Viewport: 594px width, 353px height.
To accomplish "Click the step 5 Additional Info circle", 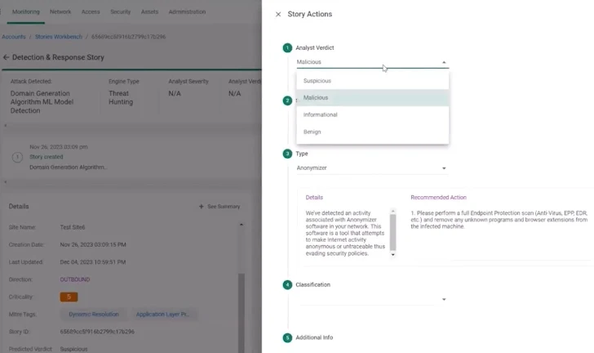I will tap(287, 337).
